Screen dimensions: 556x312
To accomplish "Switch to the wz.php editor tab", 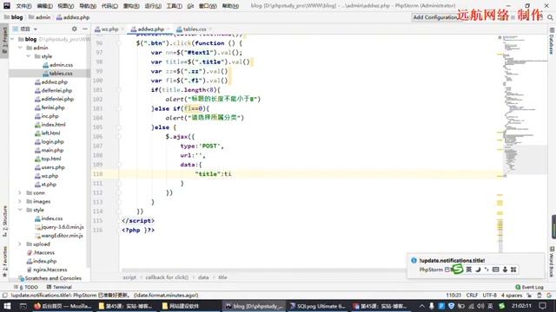I will [x=109, y=29].
